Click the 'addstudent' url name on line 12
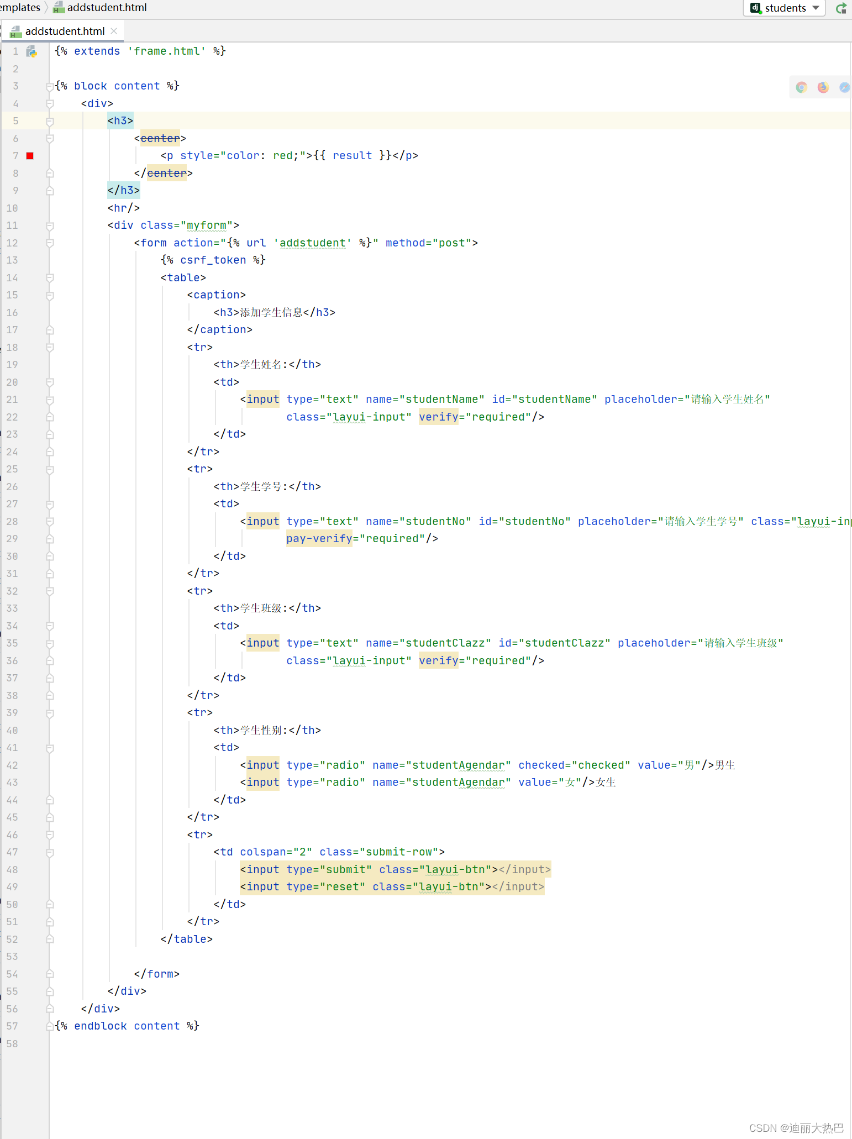This screenshot has height=1139, width=852. pyautogui.click(x=313, y=243)
